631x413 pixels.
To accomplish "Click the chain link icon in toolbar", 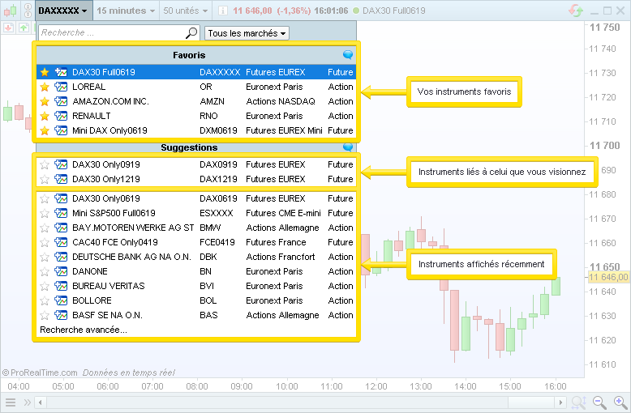I will tap(27, 11).
